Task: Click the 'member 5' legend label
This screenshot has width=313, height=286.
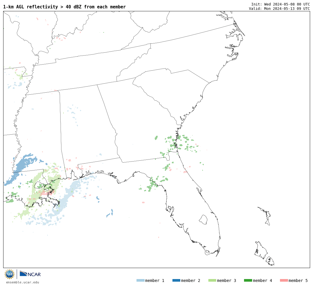Action: 298,280
